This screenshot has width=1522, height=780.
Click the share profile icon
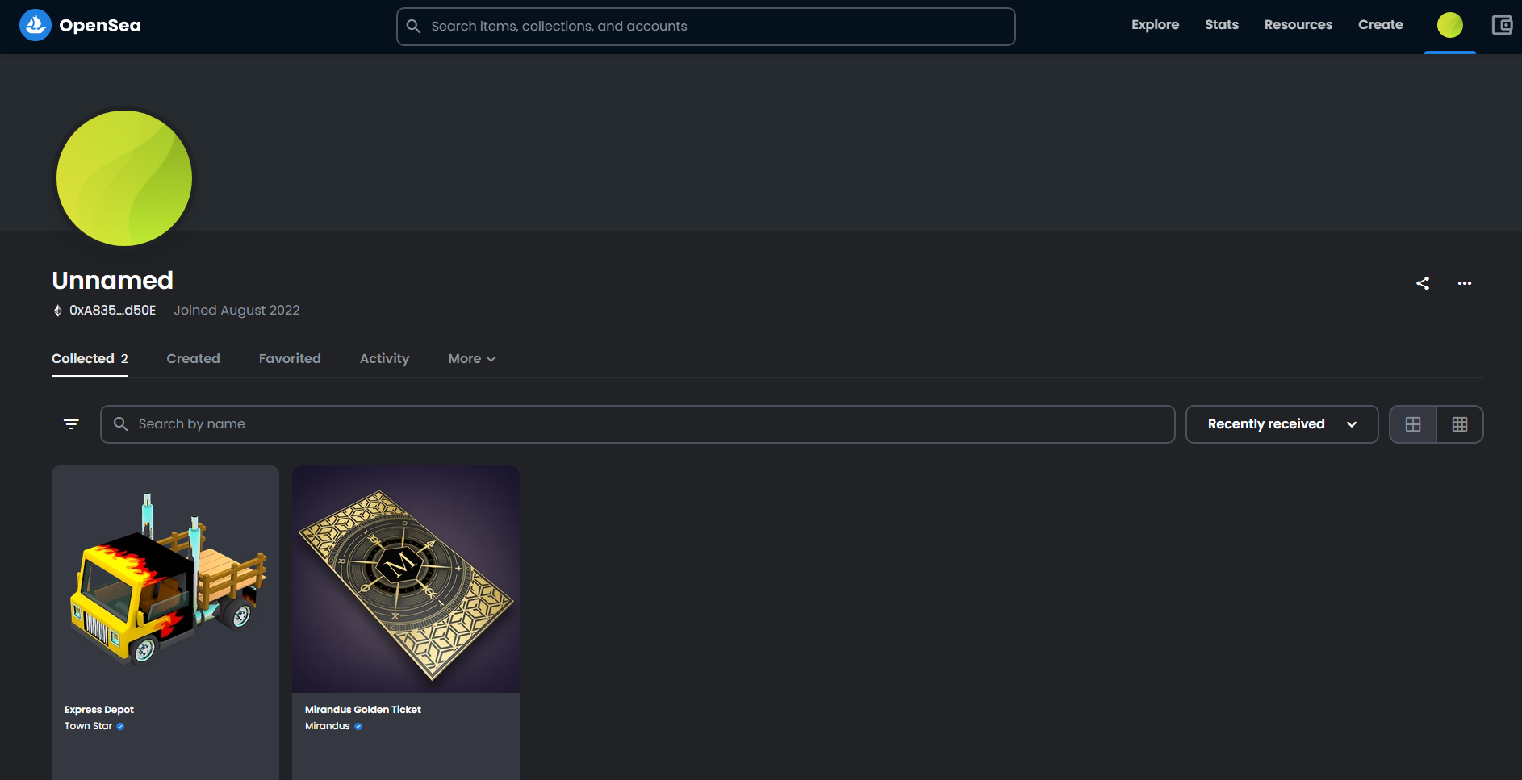tap(1423, 283)
